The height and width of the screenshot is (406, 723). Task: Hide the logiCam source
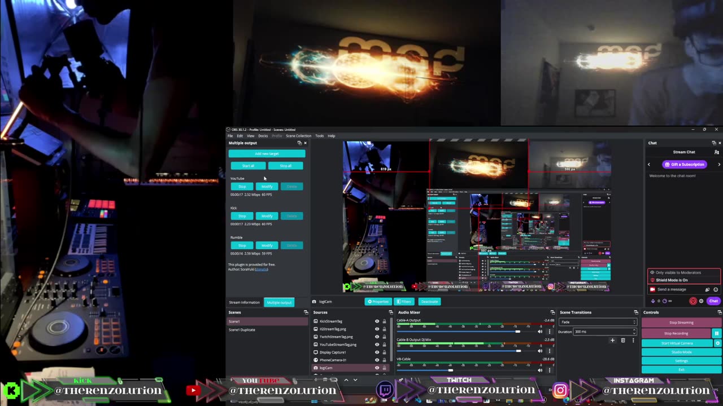[x=377, y=368]
